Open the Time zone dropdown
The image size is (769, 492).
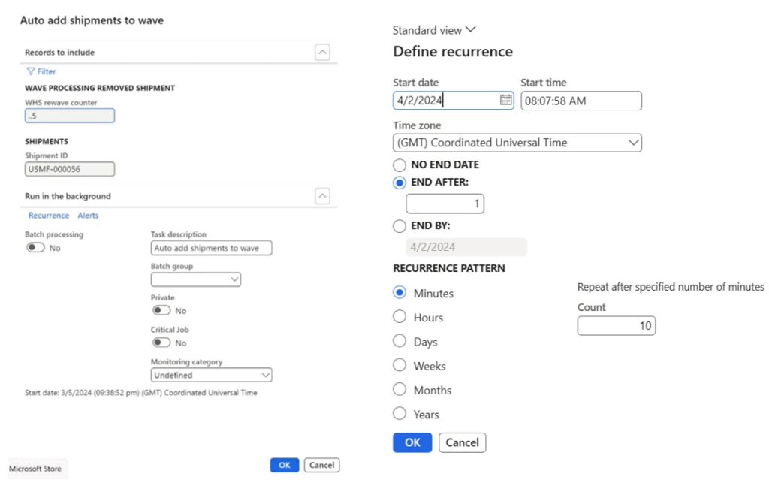tap(635, 142)
